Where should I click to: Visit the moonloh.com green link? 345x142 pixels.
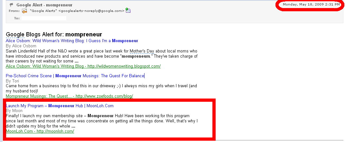pyautogui.click(x=40, y=131)
